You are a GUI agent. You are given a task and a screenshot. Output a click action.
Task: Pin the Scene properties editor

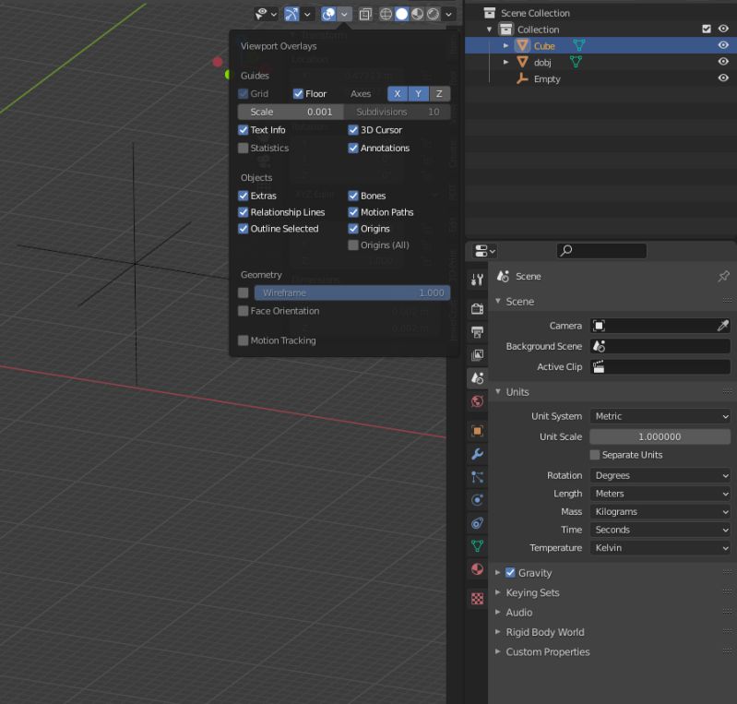coord(723,276)
